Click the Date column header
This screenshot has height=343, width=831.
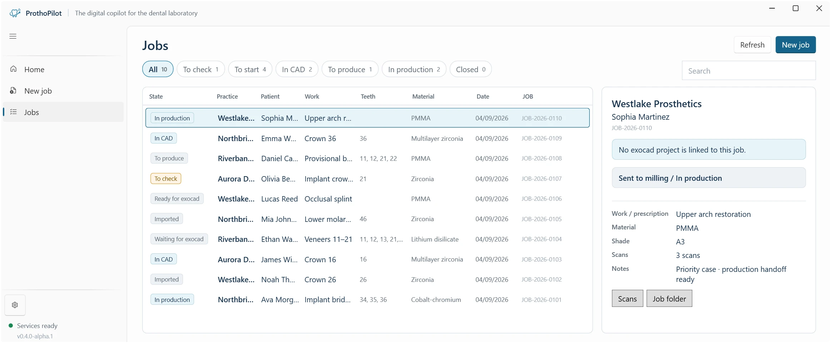tap(483, 96)
